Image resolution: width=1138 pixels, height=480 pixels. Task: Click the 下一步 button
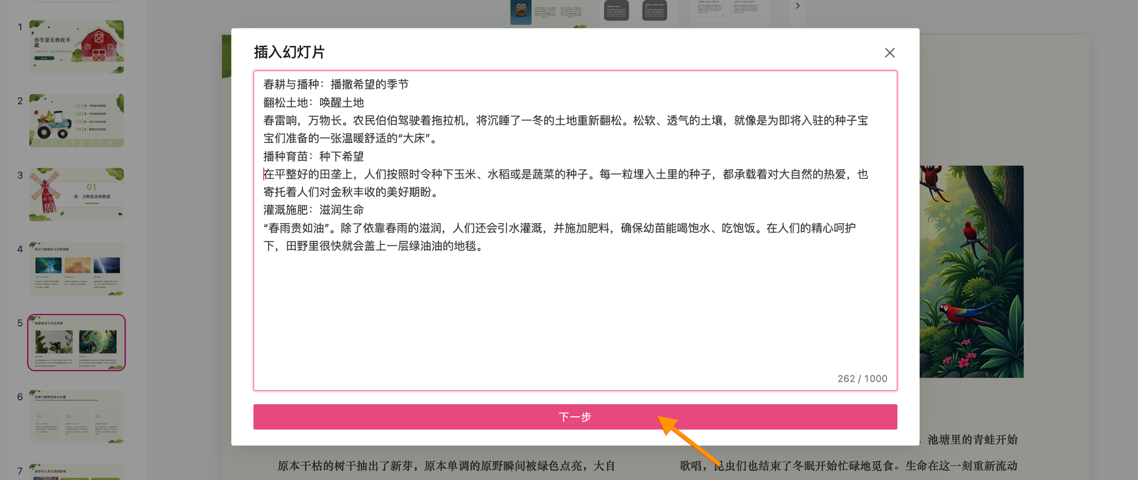(575, 417)
